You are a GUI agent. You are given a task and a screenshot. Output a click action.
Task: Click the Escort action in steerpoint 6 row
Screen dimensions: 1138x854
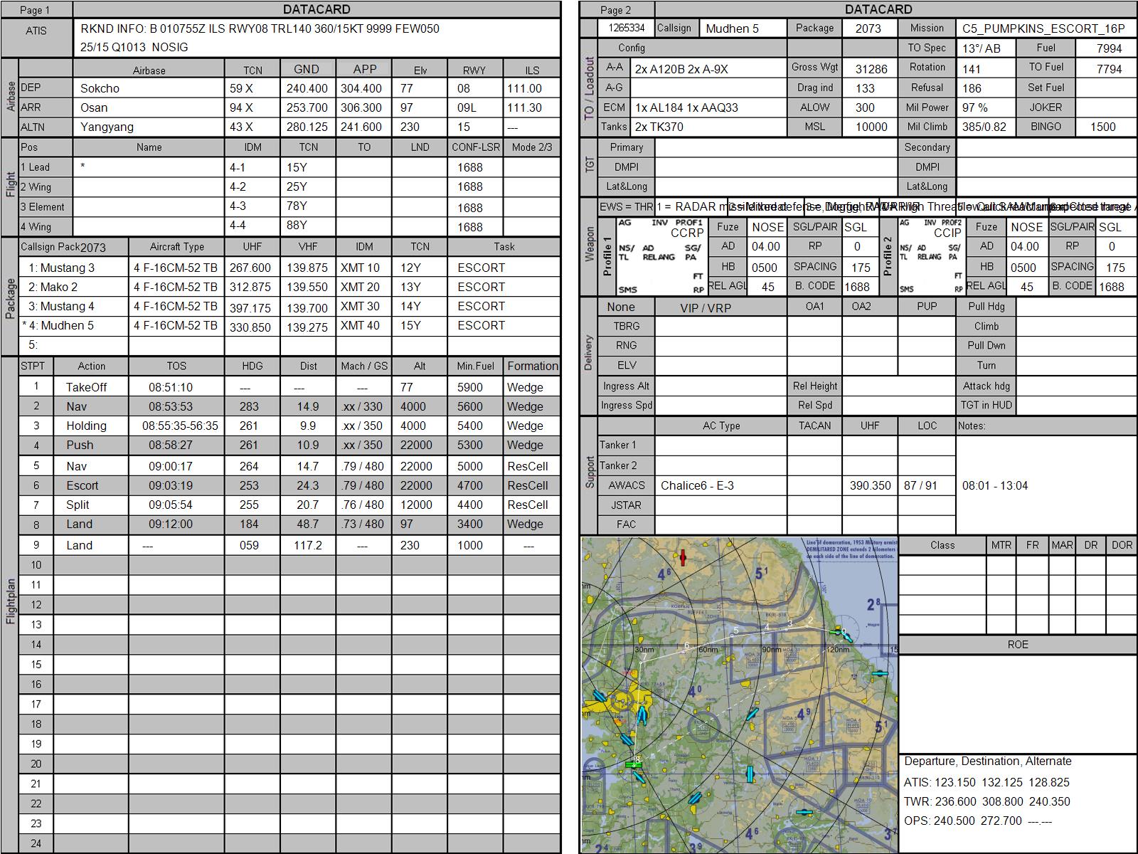click(x=83, y=485)
